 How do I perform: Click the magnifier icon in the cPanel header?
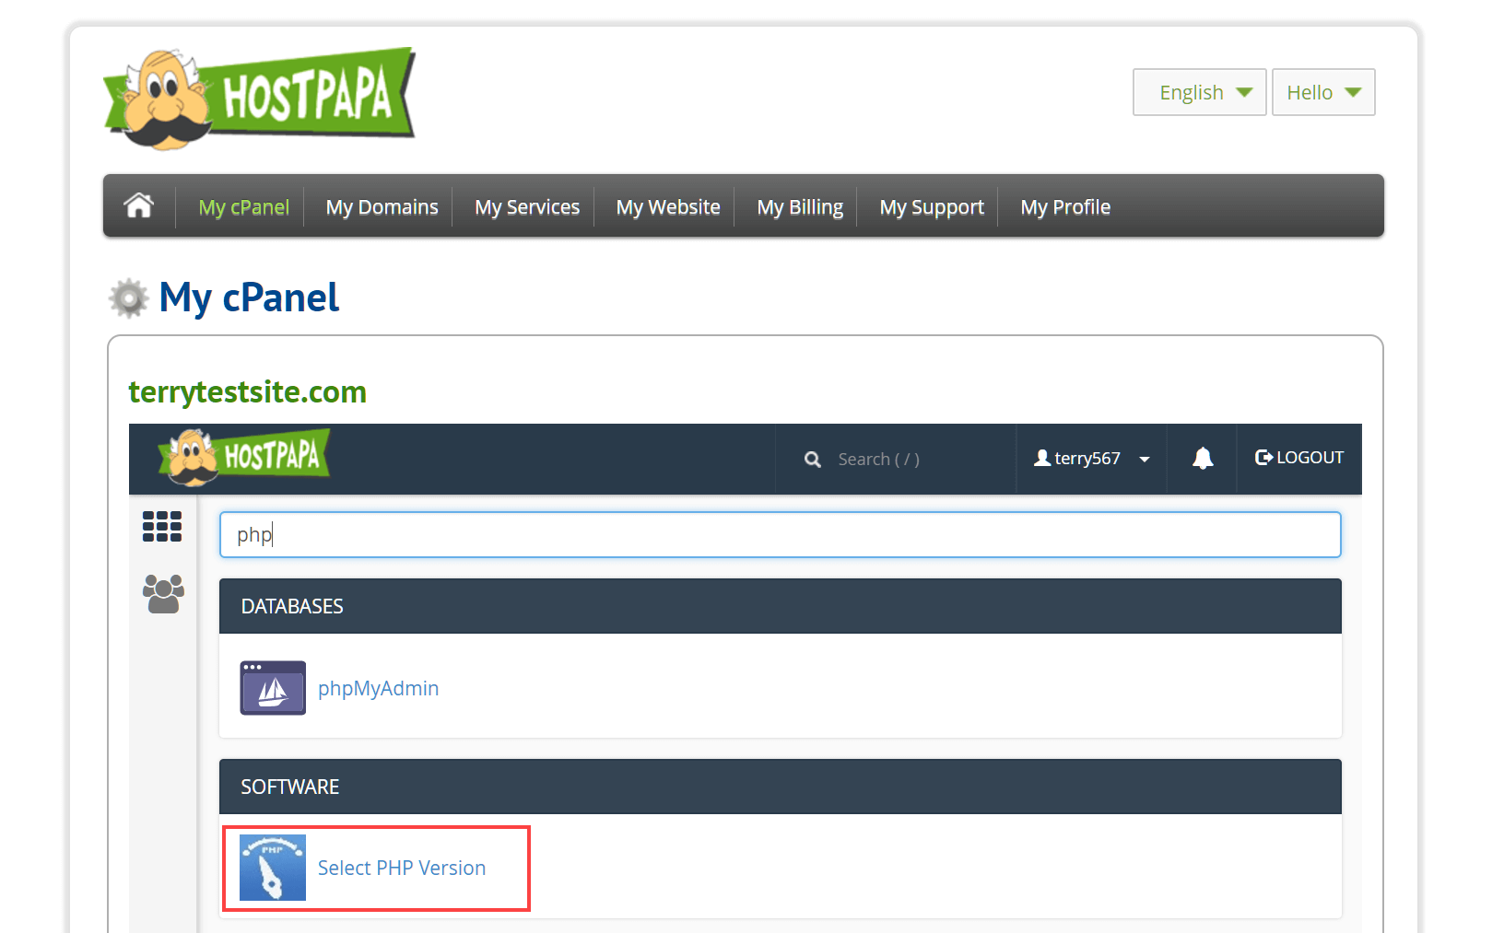(x=812, y=459)
